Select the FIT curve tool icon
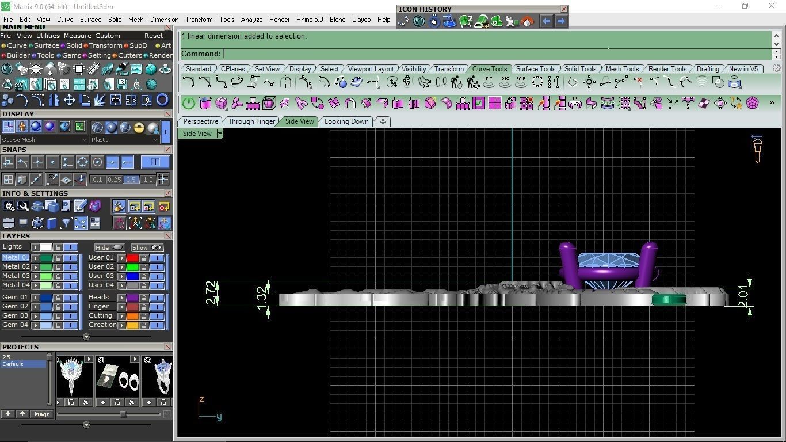The width and height of the screenshot is (786, 442). point(489,82)
